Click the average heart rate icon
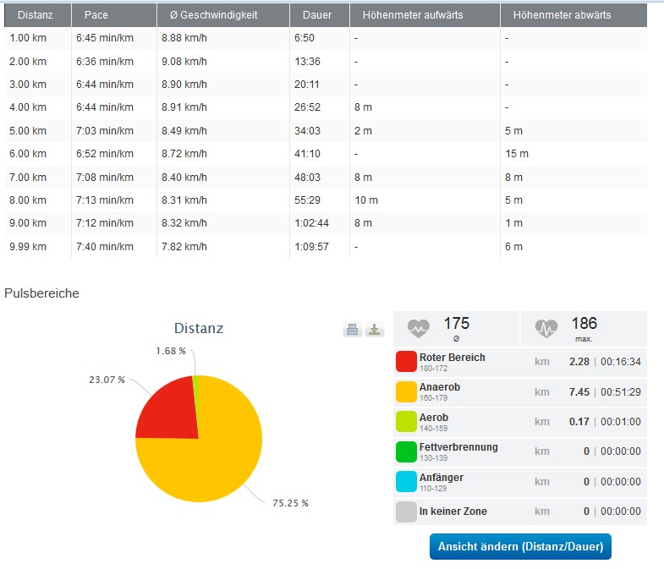The width and height of the screenshot is (664, 569). 419,328
